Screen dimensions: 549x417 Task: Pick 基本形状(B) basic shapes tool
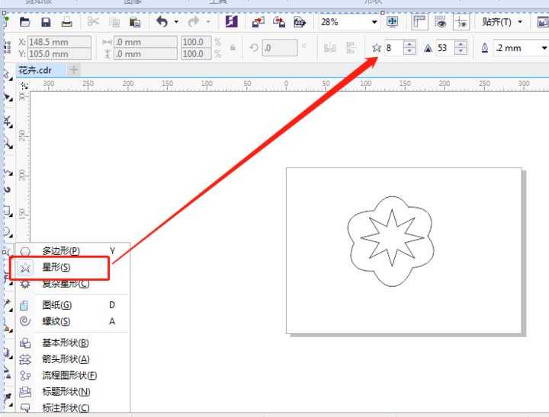point(65,343)
